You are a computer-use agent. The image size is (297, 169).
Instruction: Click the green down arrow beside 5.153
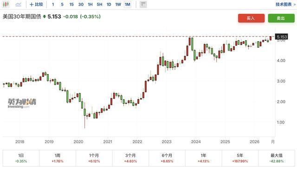[45, 17]
